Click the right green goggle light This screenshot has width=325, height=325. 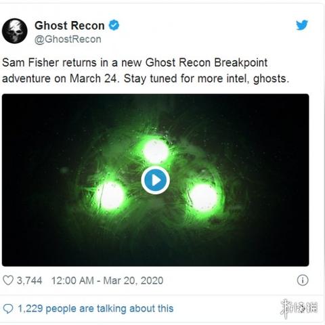[x=203, y=198]
